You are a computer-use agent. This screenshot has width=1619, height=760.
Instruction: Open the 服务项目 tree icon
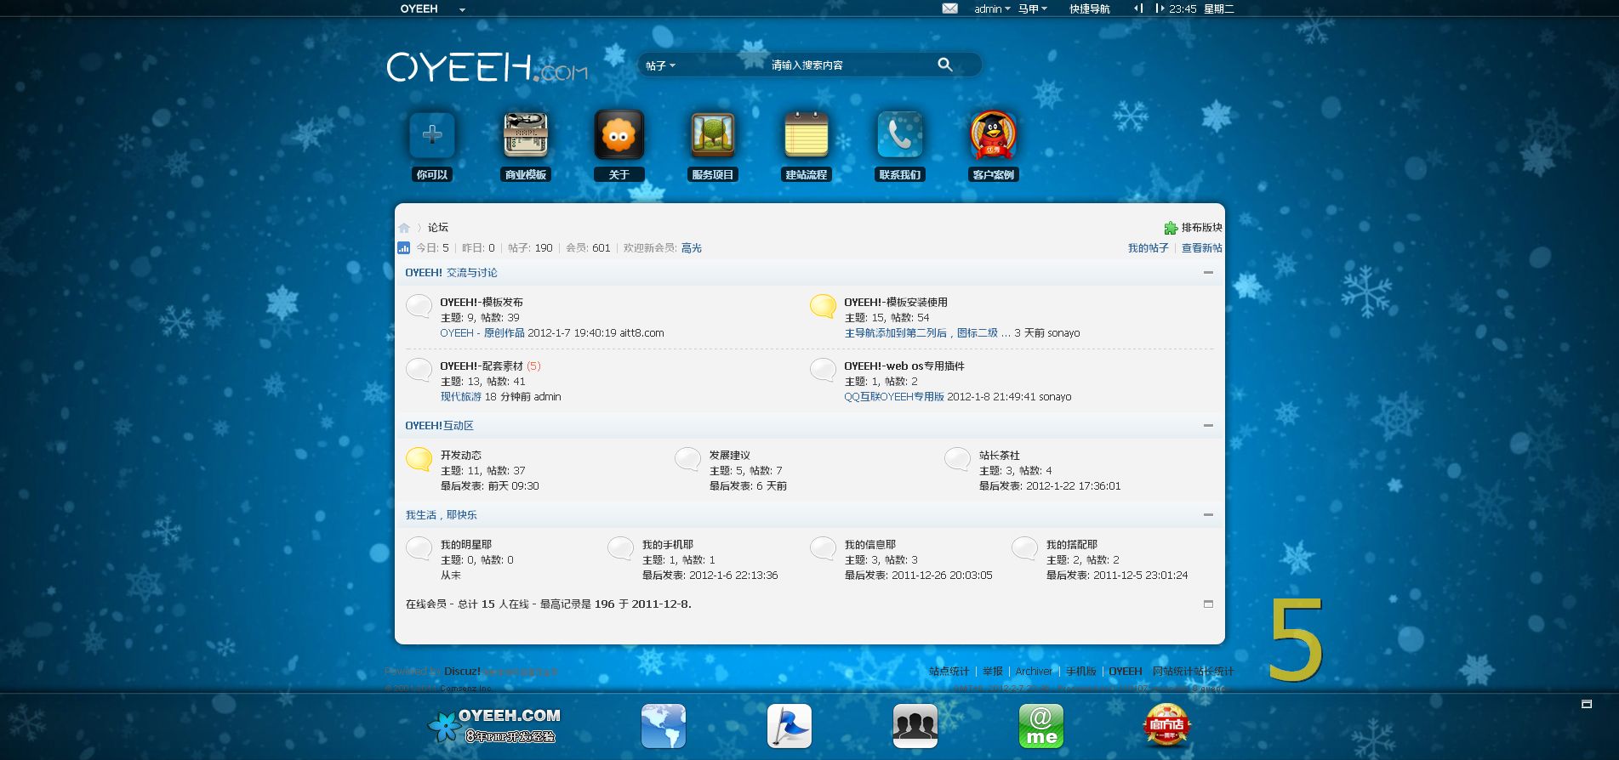pos(713,134)
